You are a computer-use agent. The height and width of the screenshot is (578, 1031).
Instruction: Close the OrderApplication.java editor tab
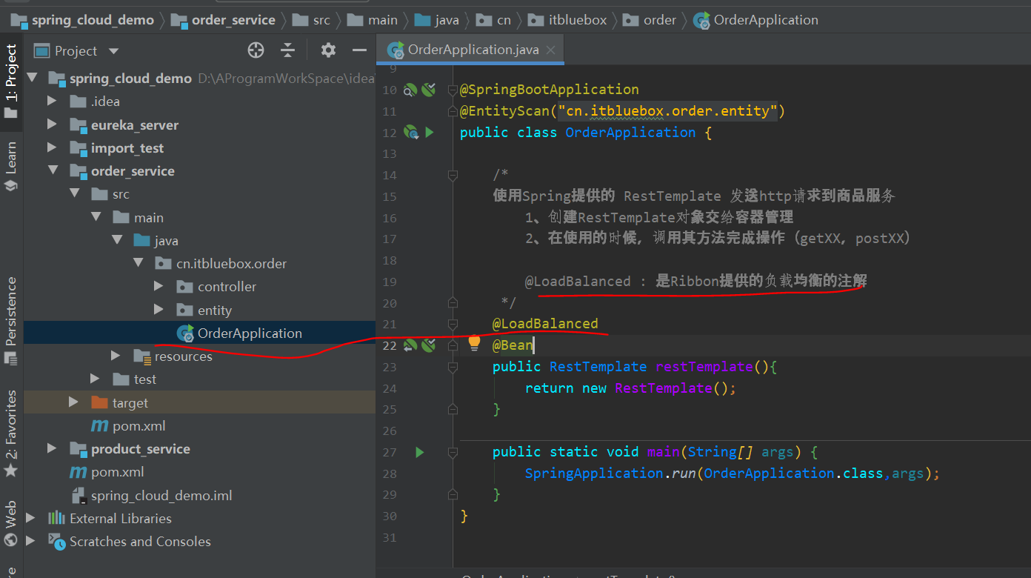click(551, 50)
